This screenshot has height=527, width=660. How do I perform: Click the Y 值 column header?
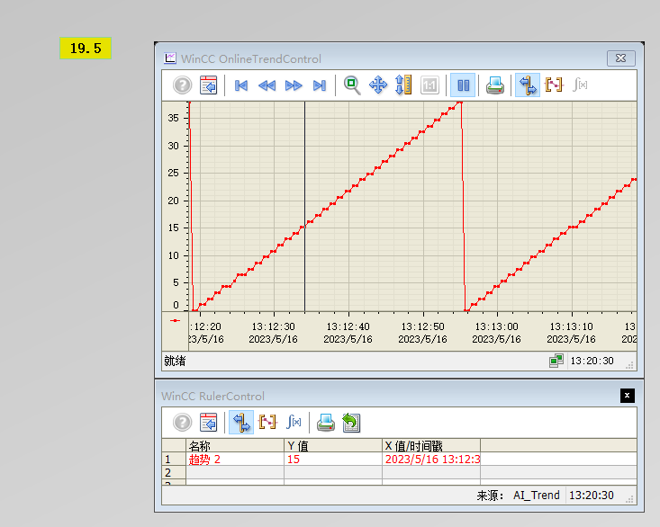333,445
